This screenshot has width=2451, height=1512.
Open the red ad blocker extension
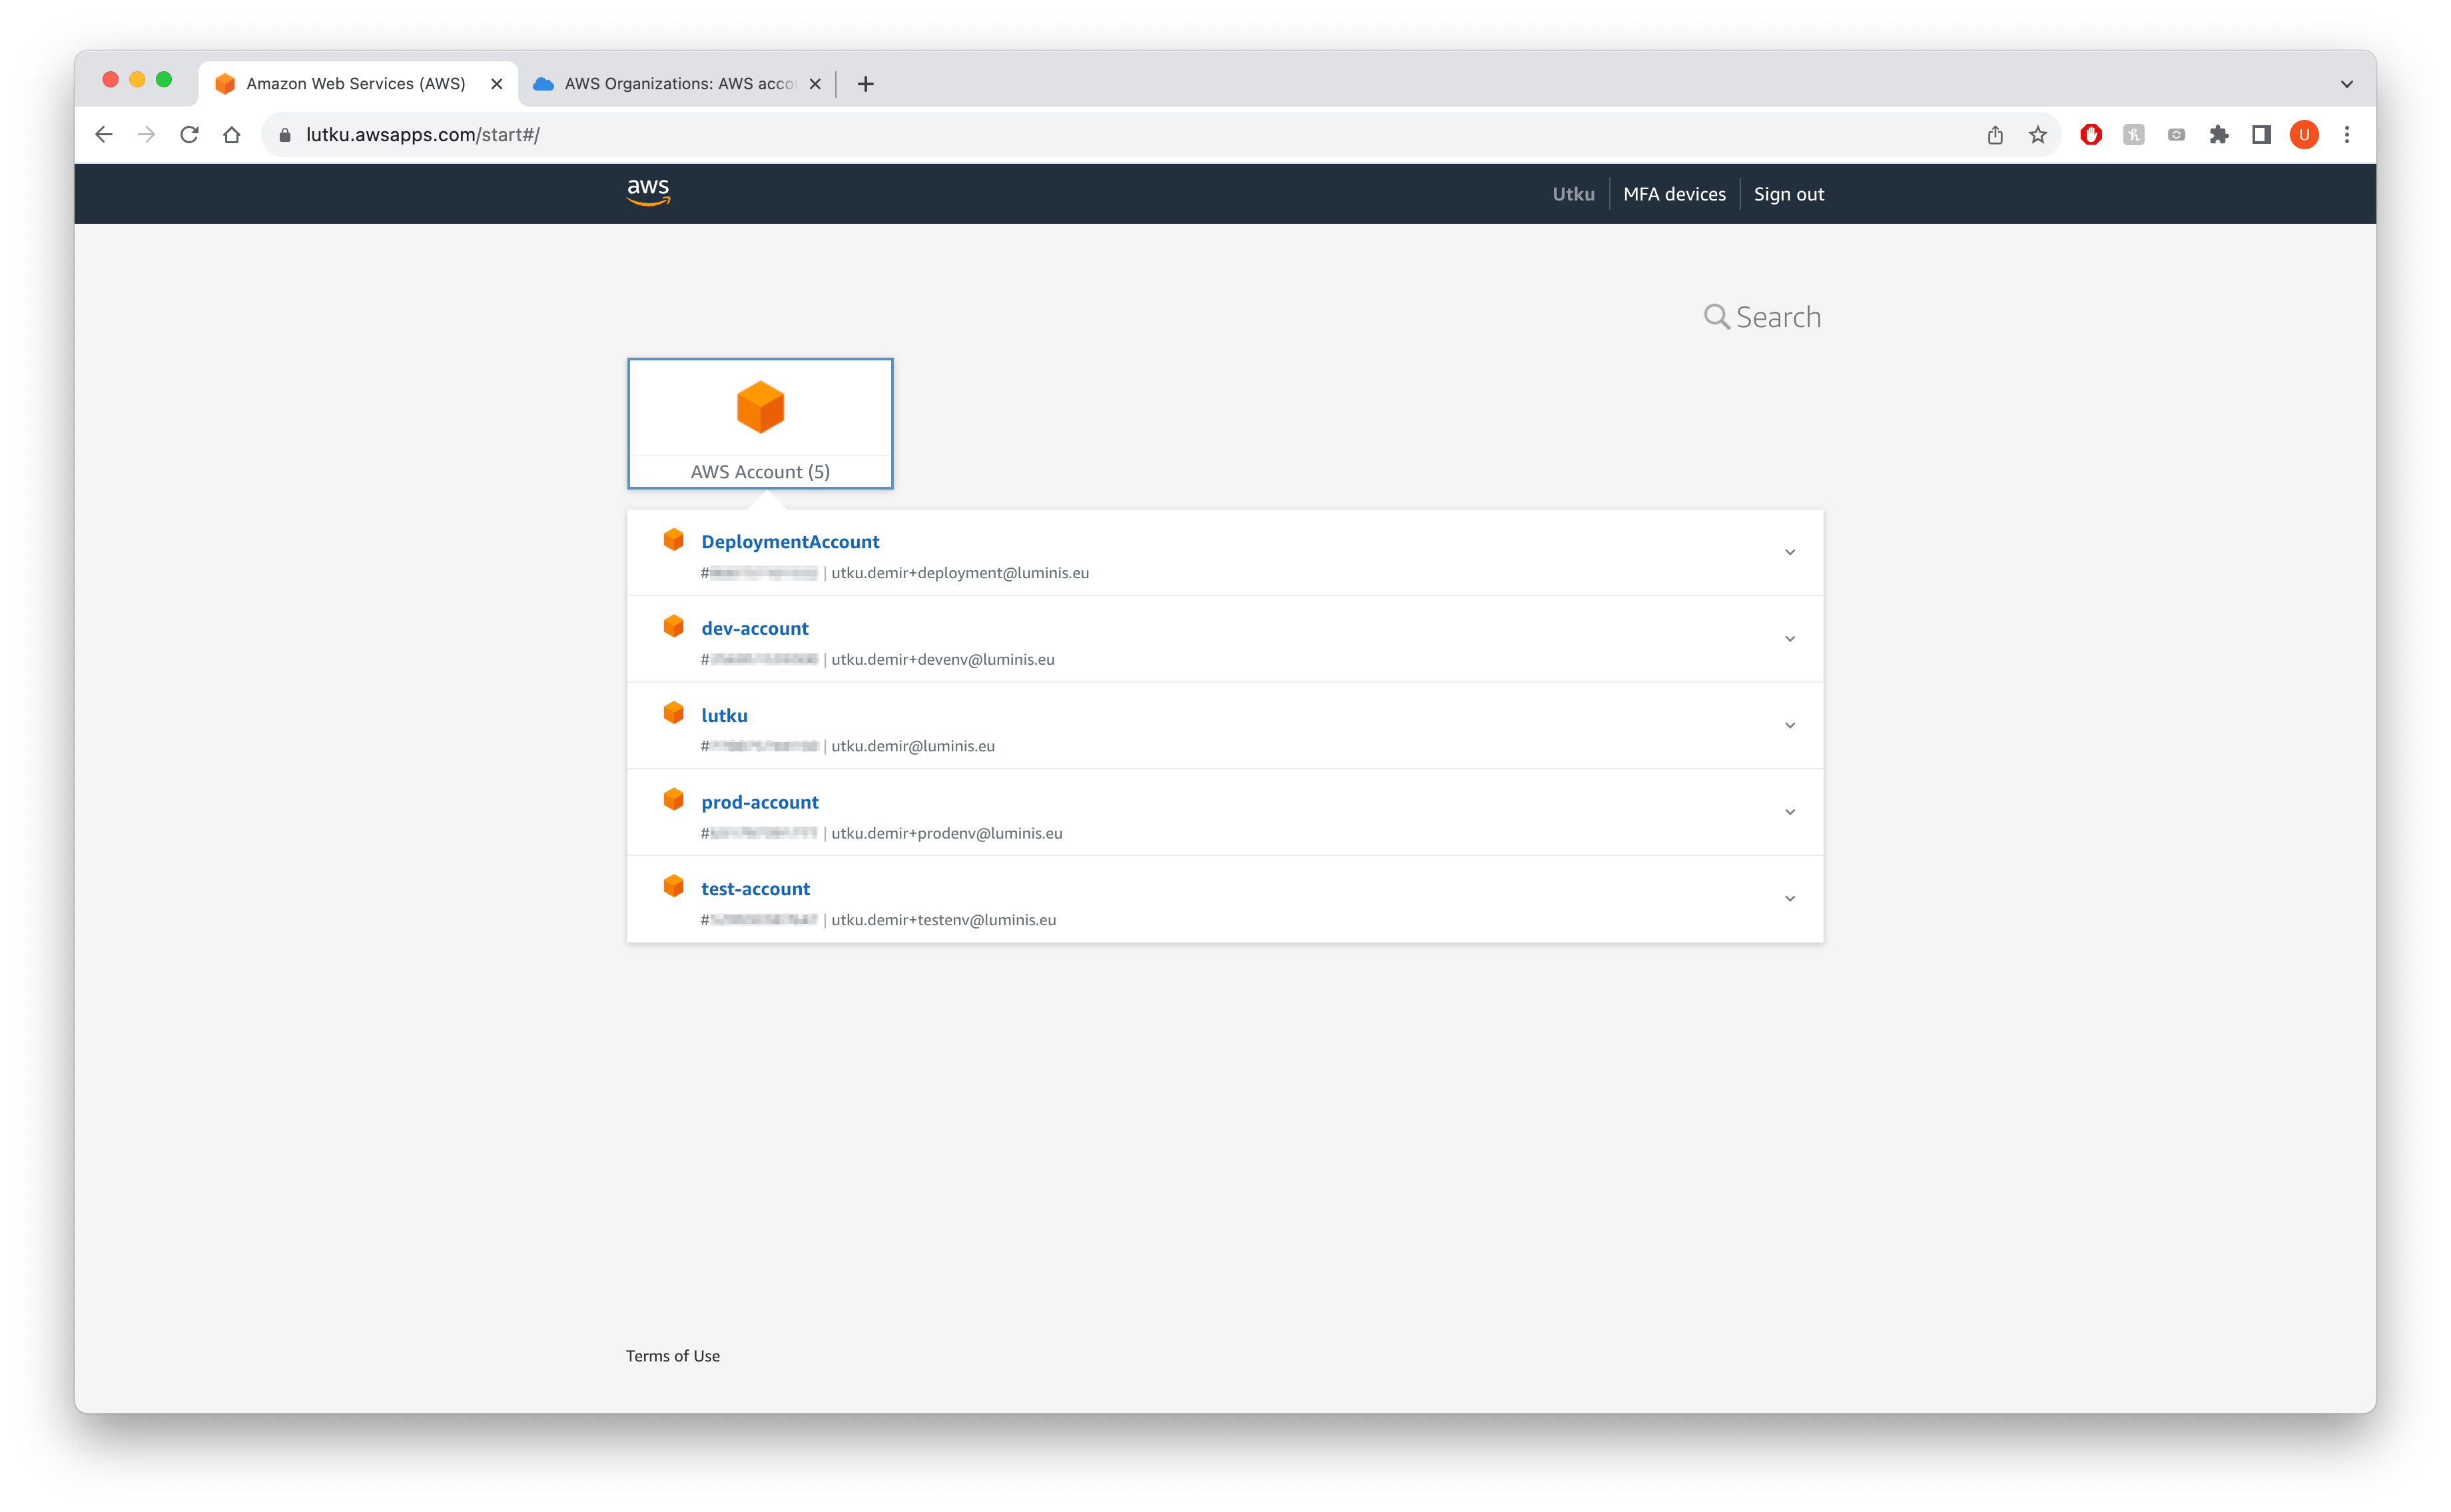tap(2091, 135)
